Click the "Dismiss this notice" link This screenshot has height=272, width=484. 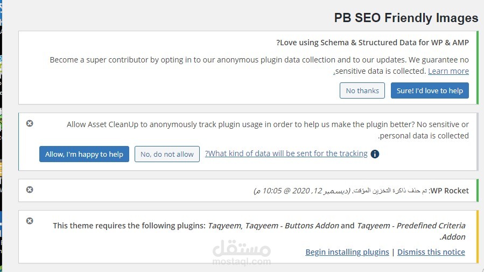(431, 252)
